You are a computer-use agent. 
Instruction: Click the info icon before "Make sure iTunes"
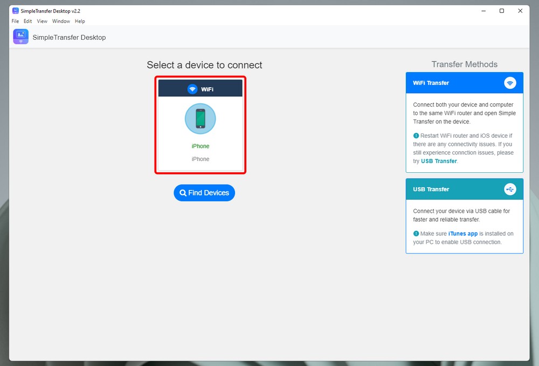coord(416,234)
